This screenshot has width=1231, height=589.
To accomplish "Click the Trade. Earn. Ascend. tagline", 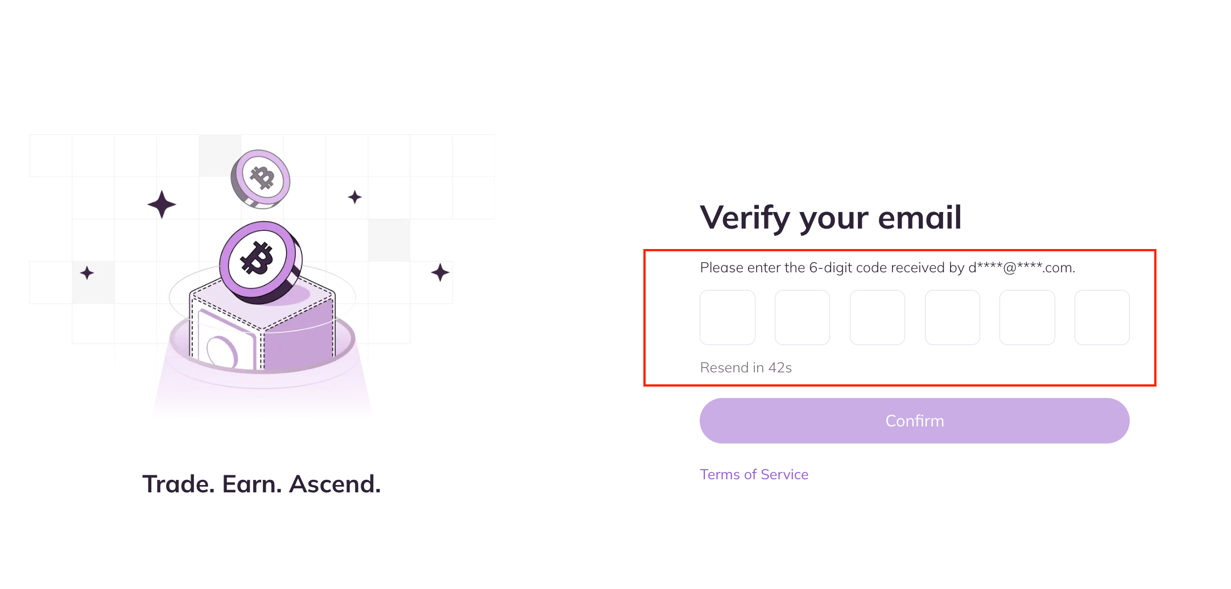I will pos(261,484).
